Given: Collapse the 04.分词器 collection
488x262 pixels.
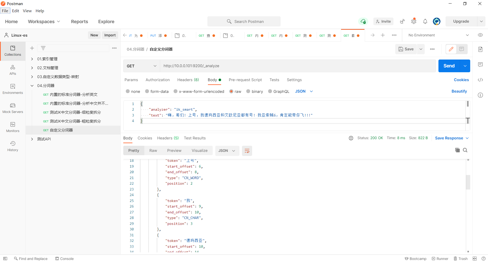Looking at the screenshot, I should [x=32, y=86].
